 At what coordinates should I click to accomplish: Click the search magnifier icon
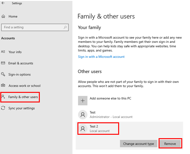pyautogui.click(x=65, y=27)
